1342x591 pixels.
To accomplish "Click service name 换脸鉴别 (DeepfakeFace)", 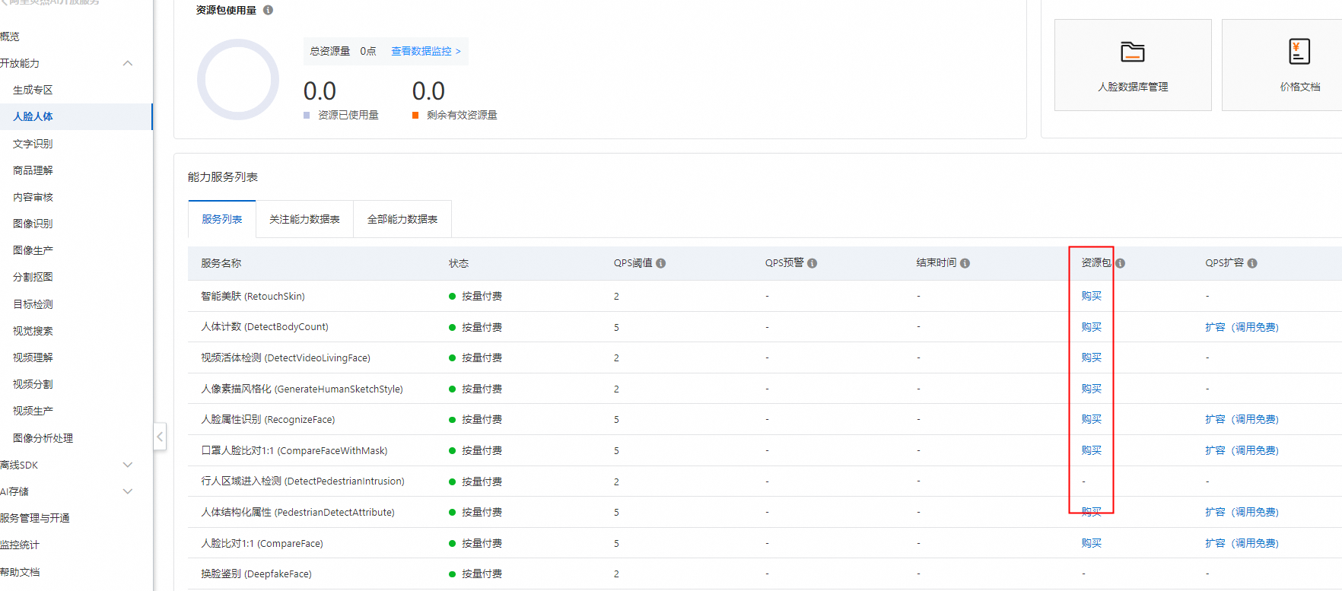I will click(x=256, y=574).
